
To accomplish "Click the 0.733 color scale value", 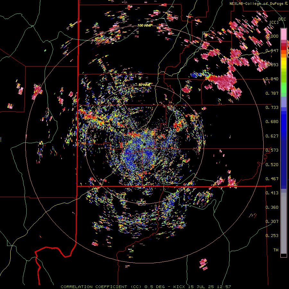I will [x=272, y=108].
